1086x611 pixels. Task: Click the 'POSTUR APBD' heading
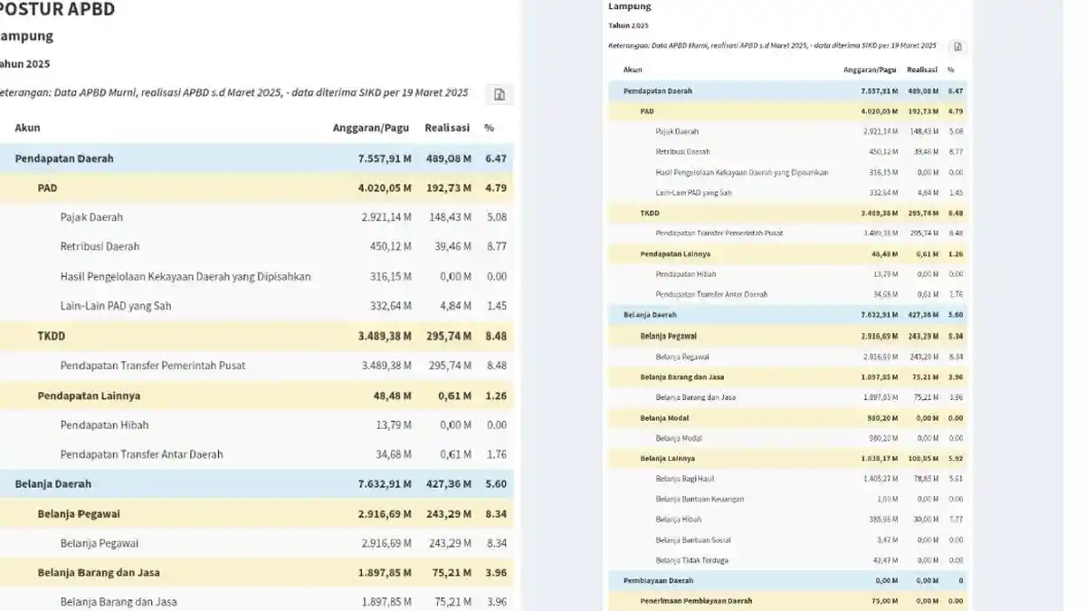[57, 10]
